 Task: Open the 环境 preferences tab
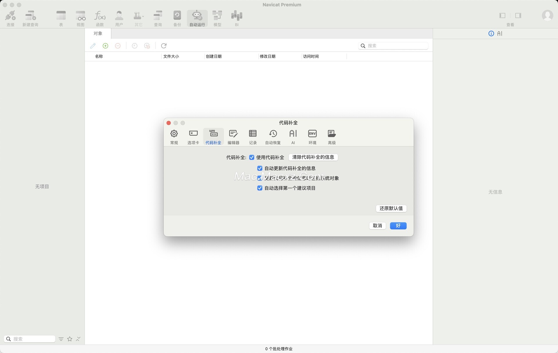312,137
